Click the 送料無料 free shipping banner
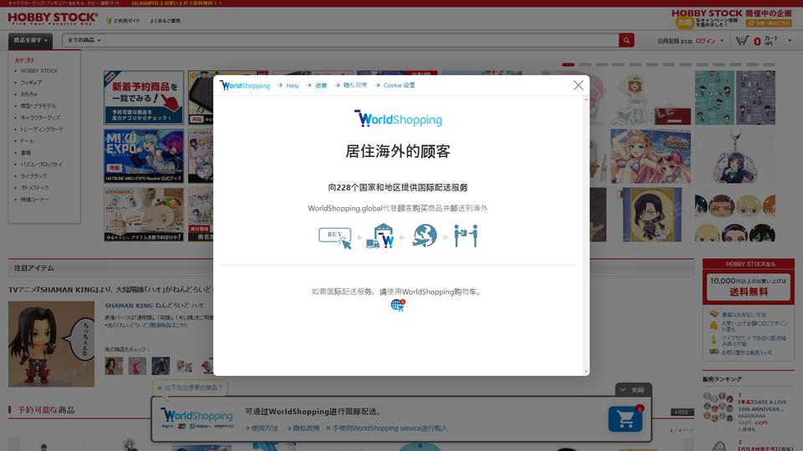The height and width of the screenshot is (451, 803). point(748,286)
